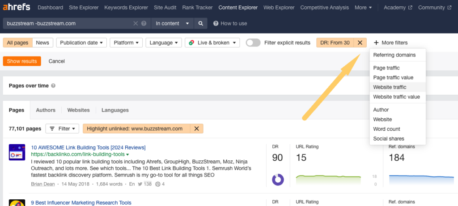
Task: Open Language dropdown
Action: tap(164, 43)
